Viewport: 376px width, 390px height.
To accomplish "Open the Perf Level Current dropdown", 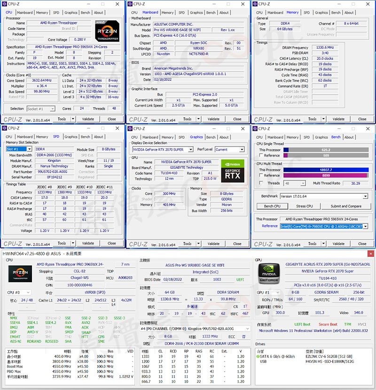I will coord(242,150).
